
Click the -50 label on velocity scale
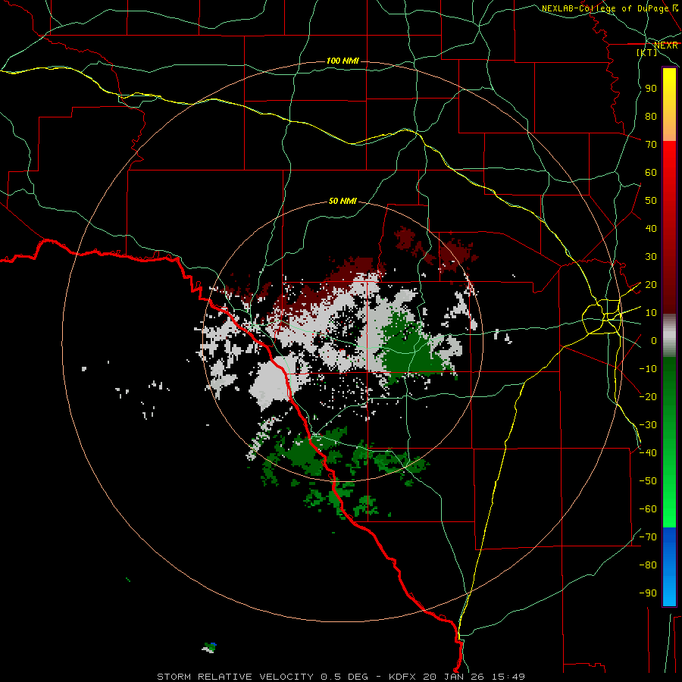point(648,480)
